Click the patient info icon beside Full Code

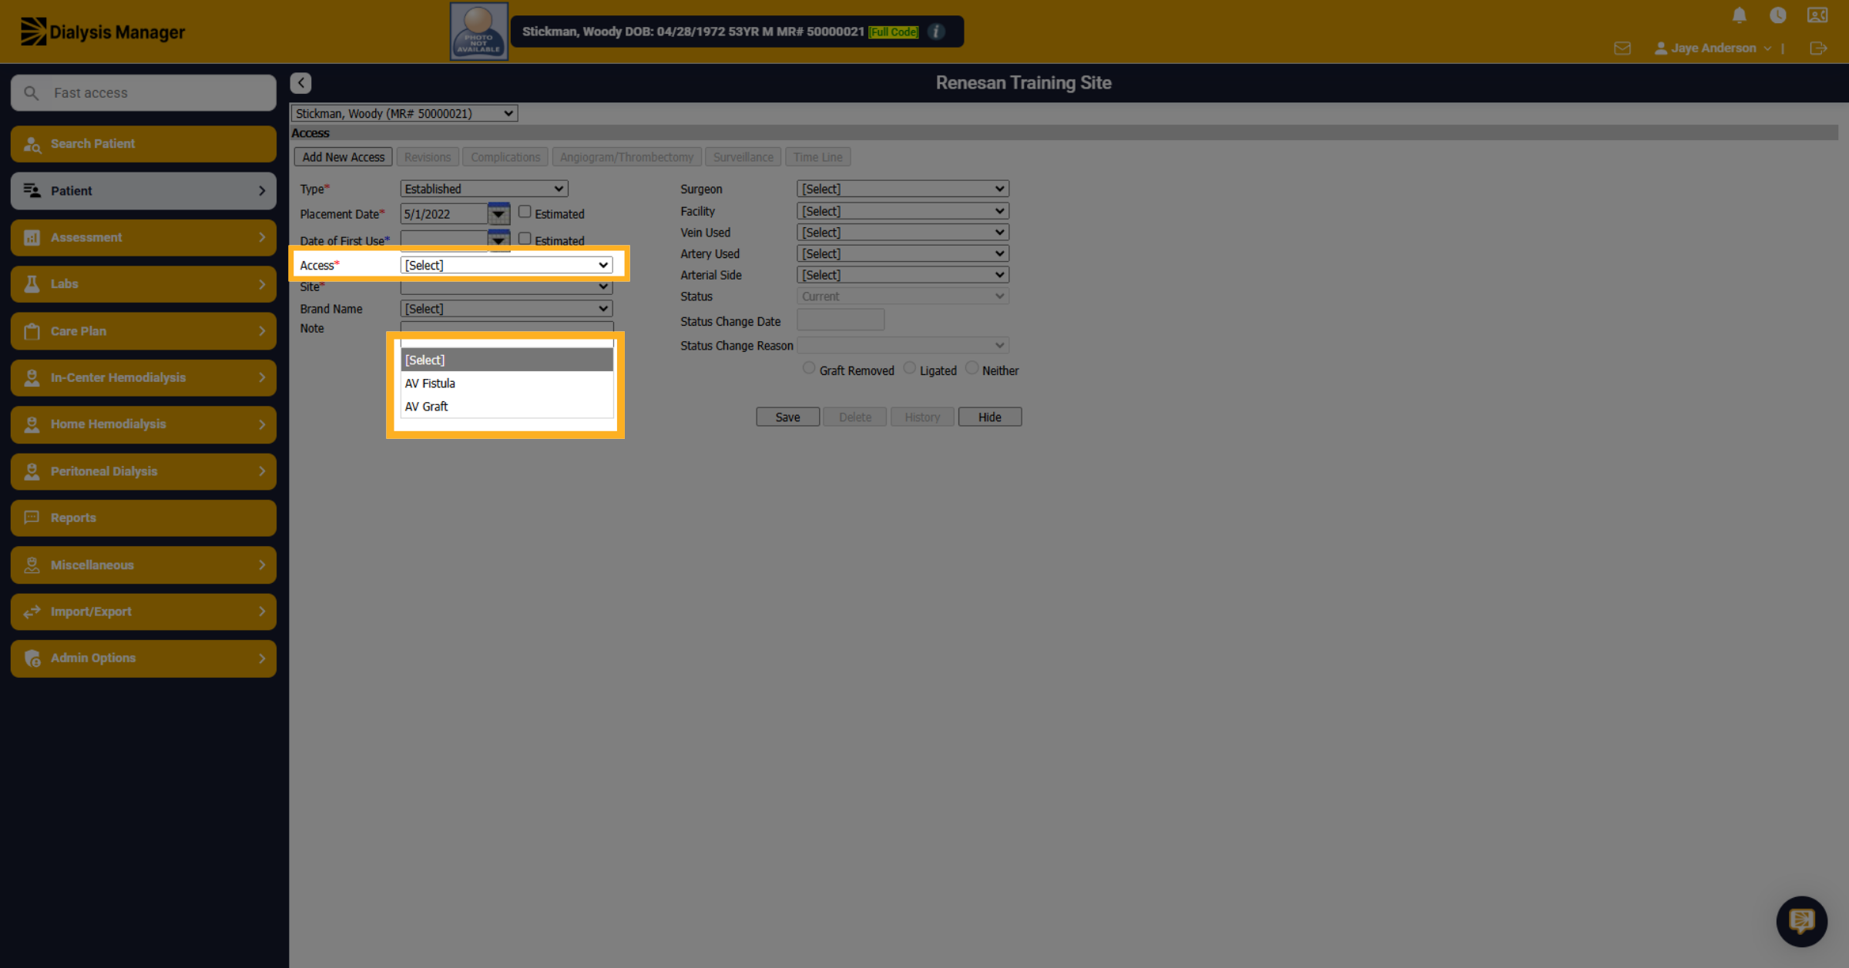point(936,32)
